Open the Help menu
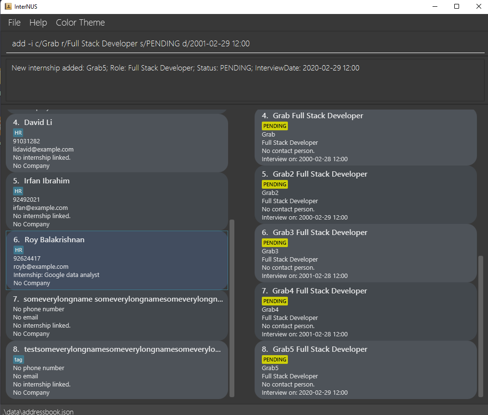The width and height of the screenshot is (488, 415). [x=38, y=22]
